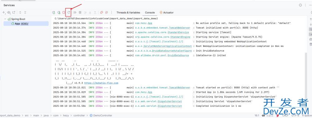The width and height of the screenshot is (312, 118).
Task: Click the Services panel crosshair icon
Action: pos(300,5)
